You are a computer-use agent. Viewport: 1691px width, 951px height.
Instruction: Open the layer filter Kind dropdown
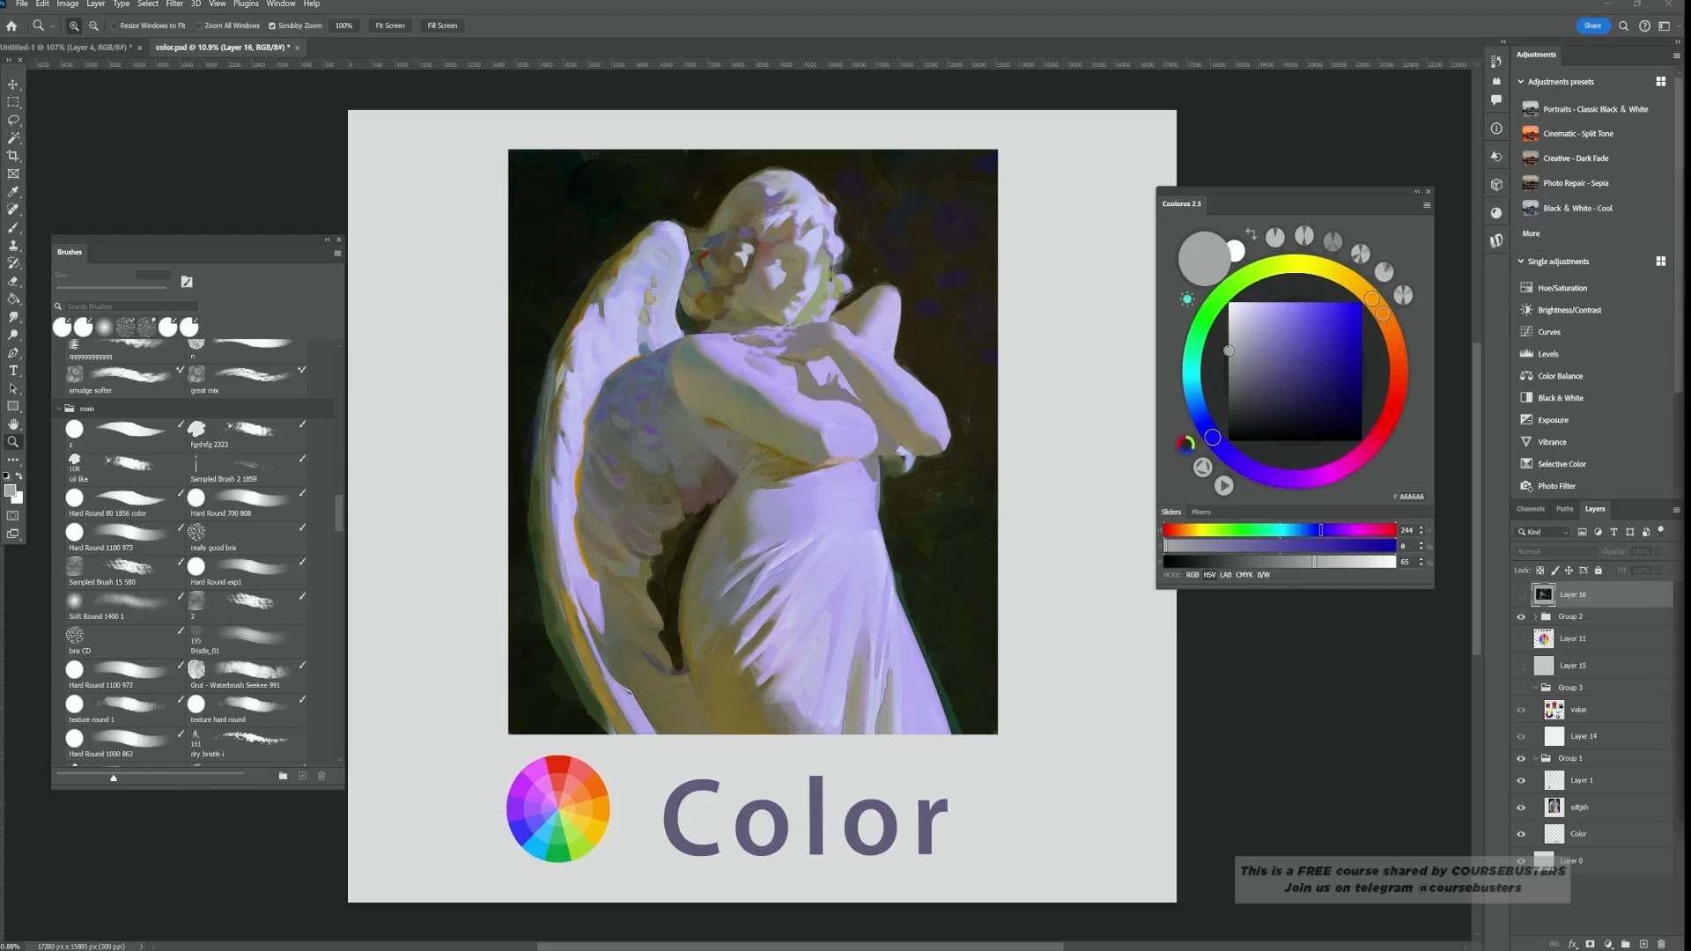pyautogui.click(x=1543, y=532)
